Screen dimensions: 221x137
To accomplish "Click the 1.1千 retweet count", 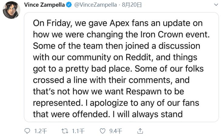I will [x=78, y=131].
